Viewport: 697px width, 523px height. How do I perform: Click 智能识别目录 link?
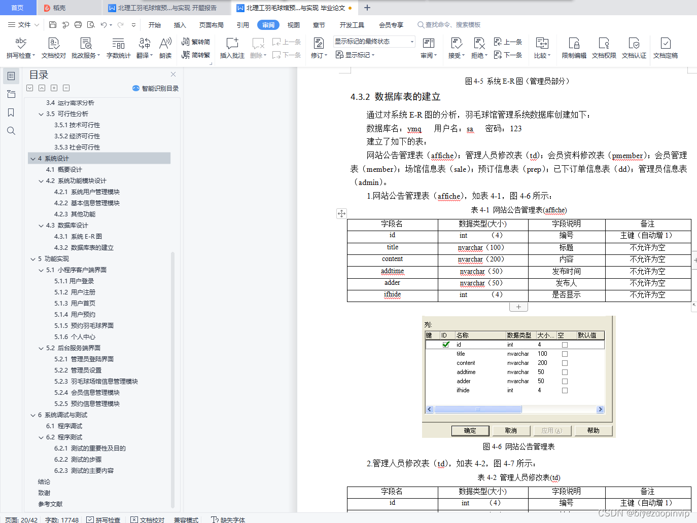156,88
